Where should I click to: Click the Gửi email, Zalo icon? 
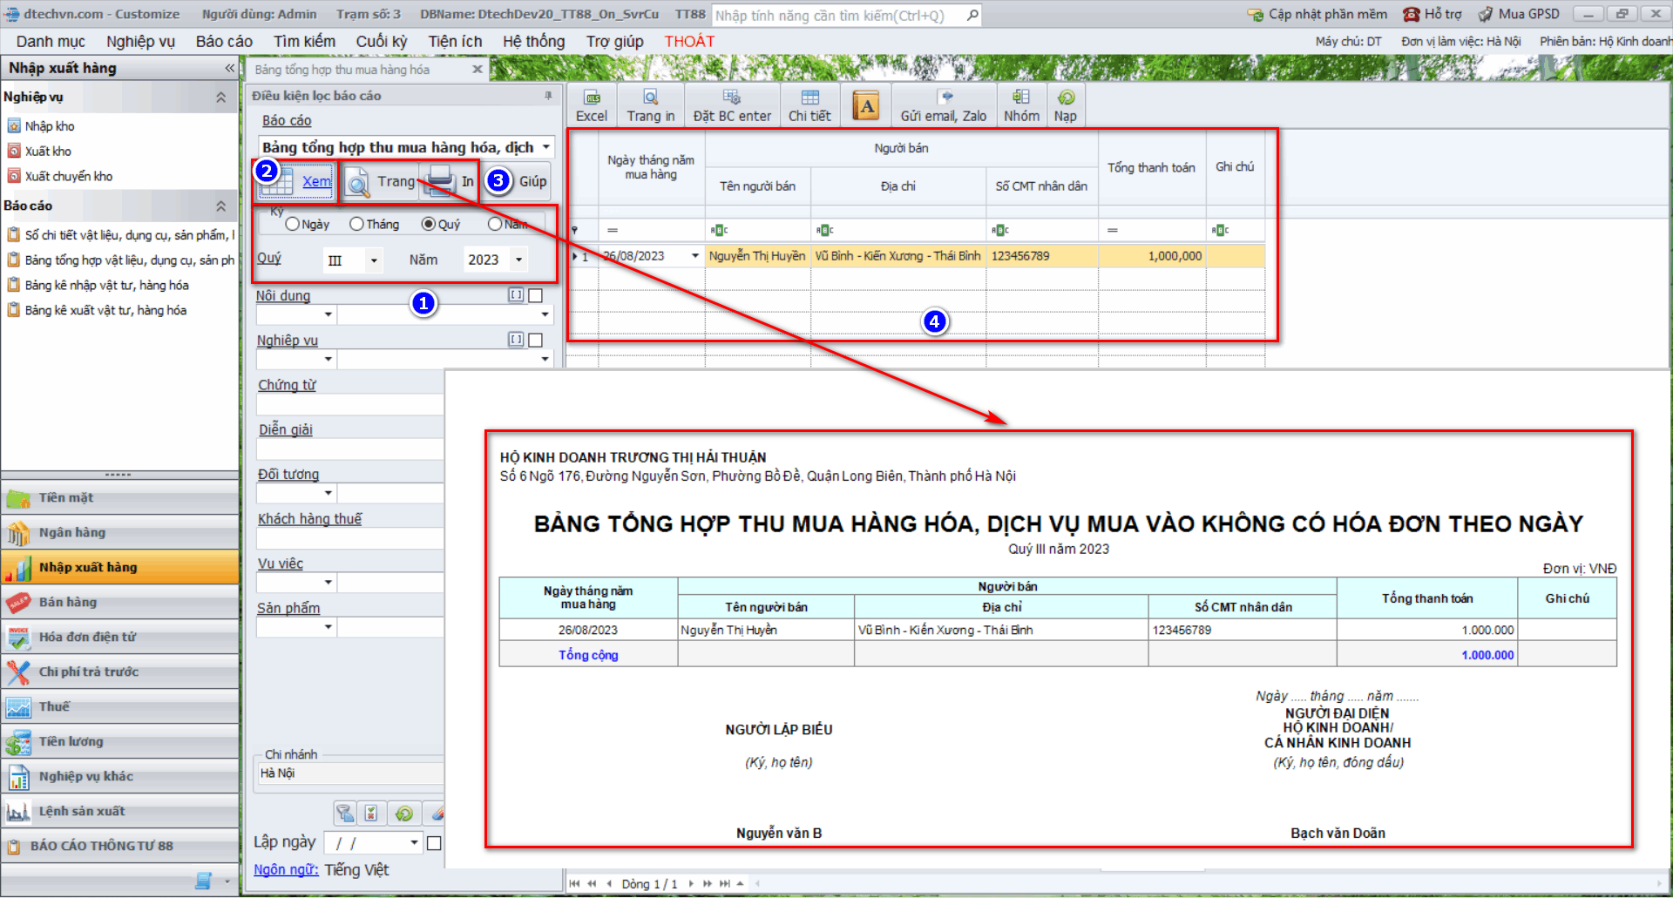point(944,105)
